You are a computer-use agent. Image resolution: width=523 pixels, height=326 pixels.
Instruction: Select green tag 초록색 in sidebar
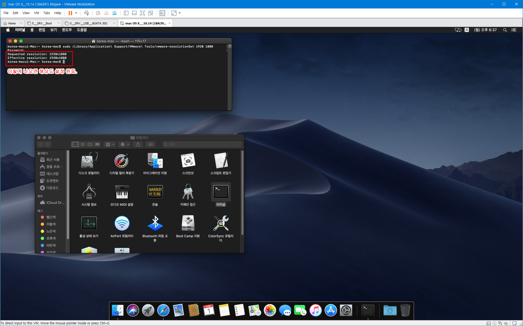pos(48,238)
